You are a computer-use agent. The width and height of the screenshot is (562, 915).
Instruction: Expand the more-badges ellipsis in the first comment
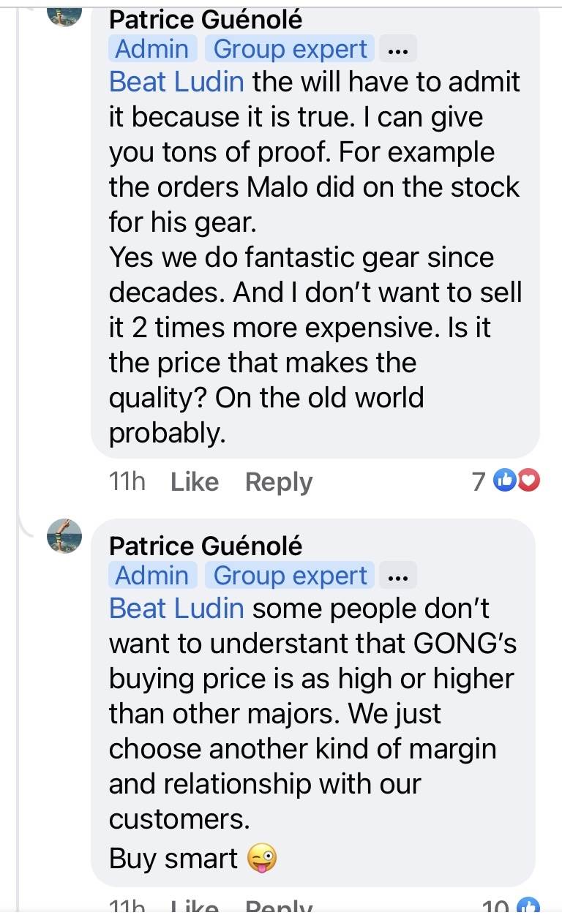(398, 50)
